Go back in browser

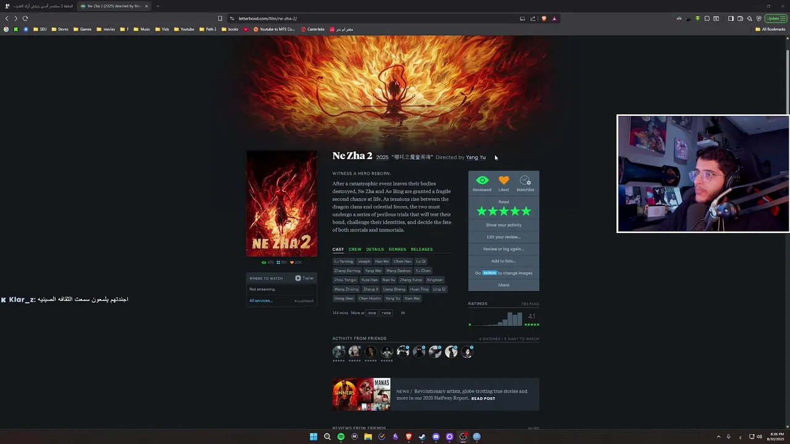click(x=7, y=18)
